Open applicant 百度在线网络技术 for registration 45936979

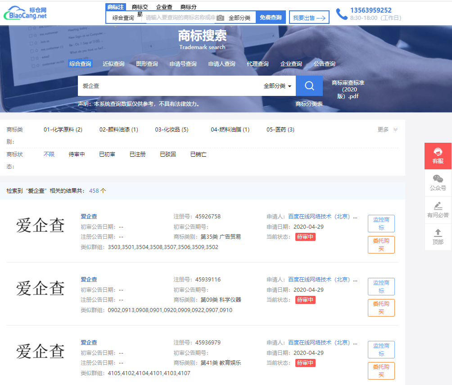323,343
